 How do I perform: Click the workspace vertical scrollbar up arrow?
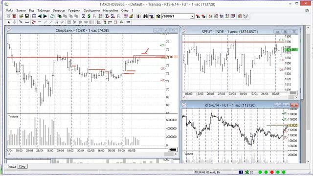point(308,28)
